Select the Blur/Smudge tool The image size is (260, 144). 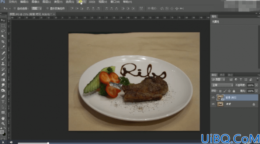coord(3,85)
